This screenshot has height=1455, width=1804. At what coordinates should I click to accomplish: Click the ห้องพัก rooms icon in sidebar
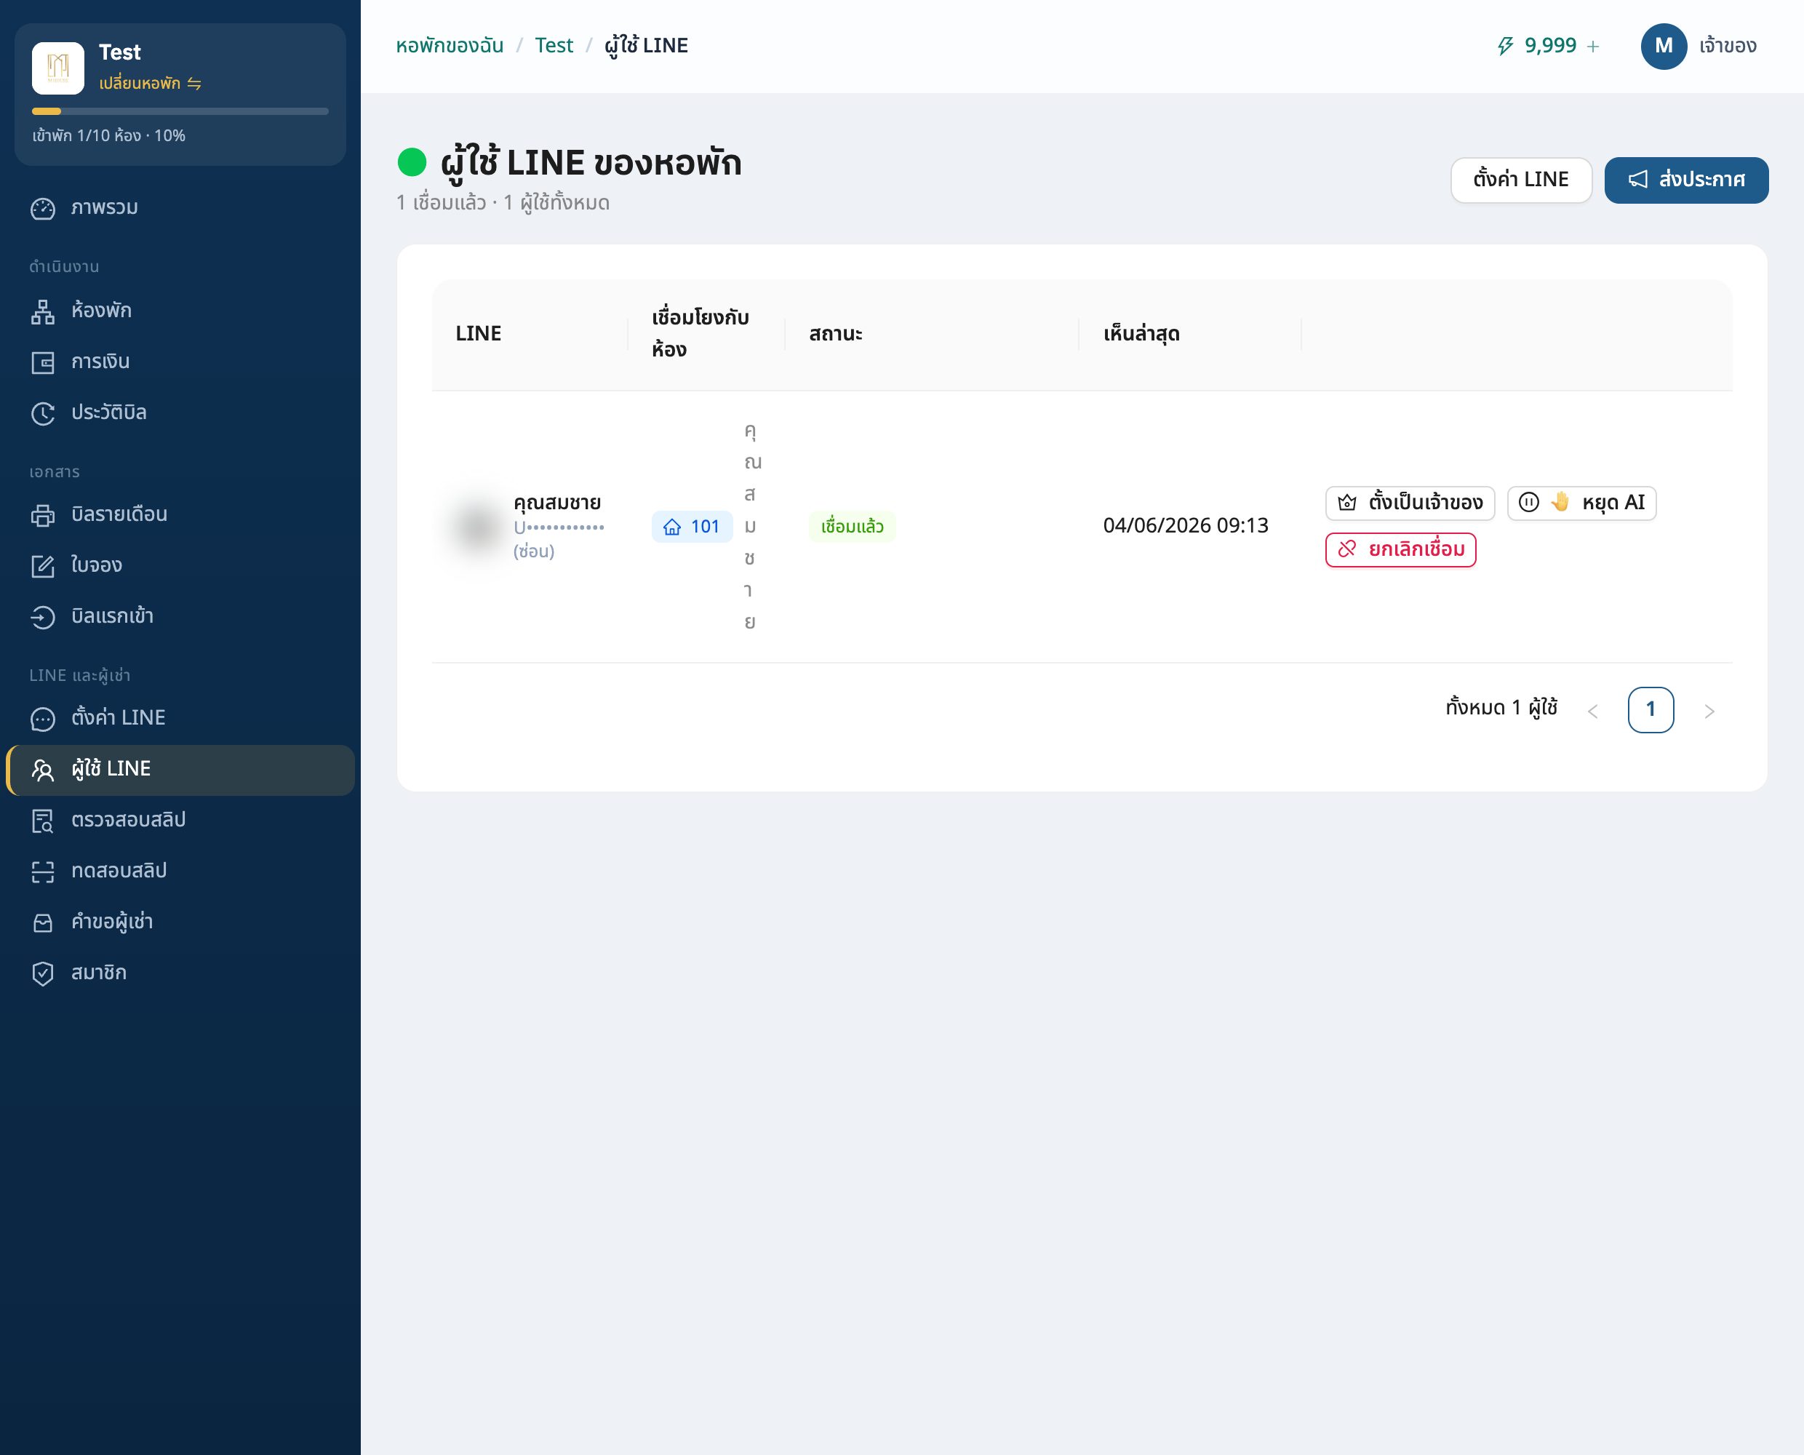pos(43,311)
